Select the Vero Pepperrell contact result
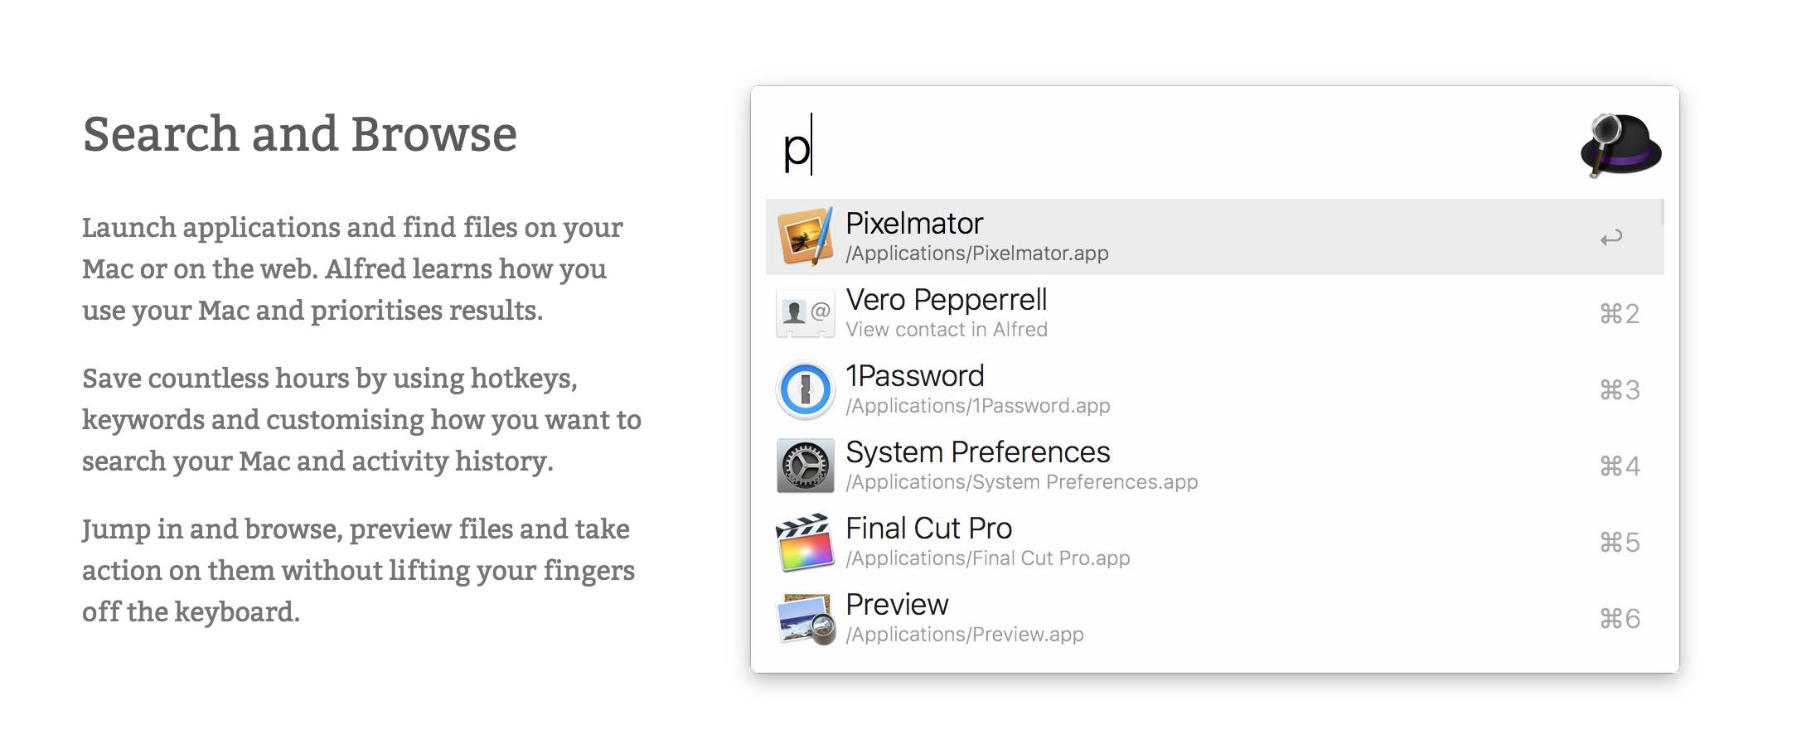 point(946,300)
